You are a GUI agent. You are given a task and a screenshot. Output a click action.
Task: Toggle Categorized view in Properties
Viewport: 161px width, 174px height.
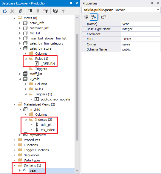(x=86, y=17)
